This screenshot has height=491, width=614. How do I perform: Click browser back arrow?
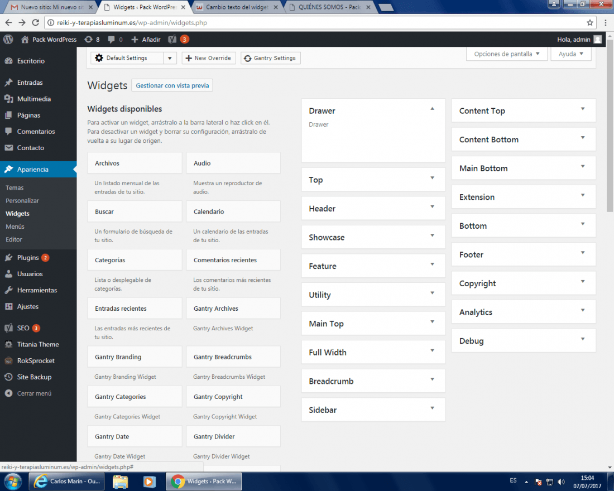coord(8,23)
